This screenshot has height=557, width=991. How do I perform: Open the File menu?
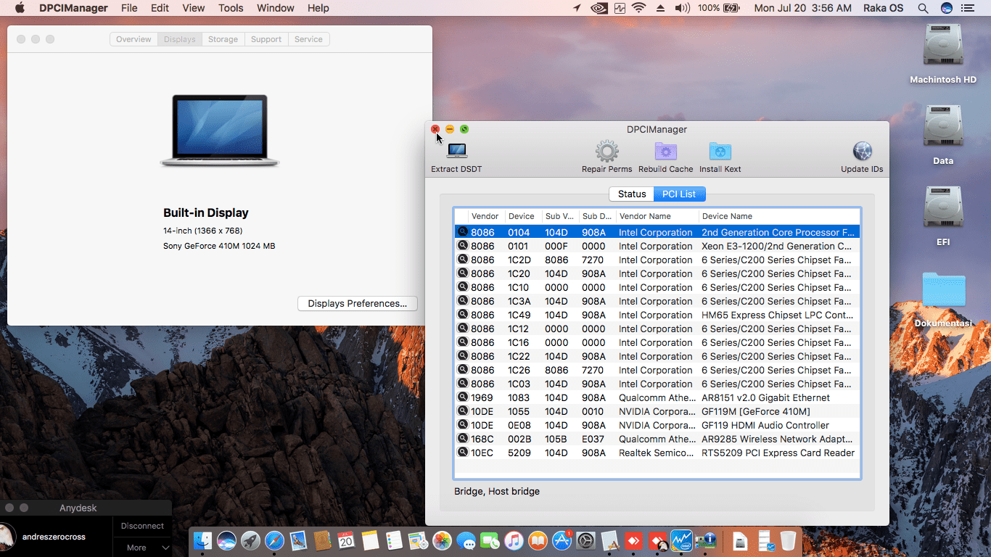129,8
